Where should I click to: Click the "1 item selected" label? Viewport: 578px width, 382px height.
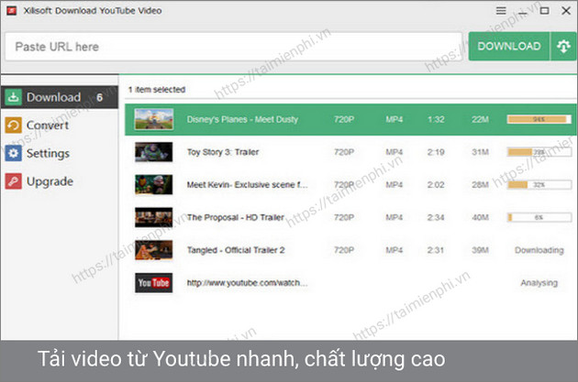coord(157,90)
